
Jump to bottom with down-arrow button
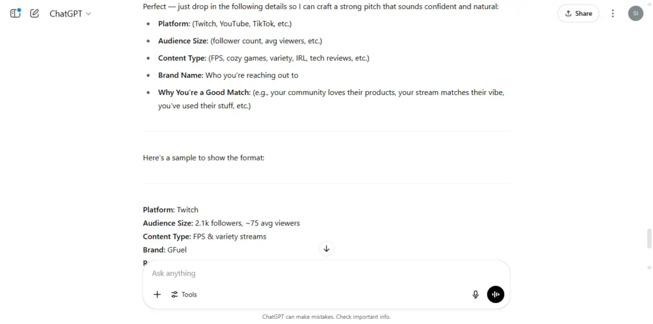326,249
